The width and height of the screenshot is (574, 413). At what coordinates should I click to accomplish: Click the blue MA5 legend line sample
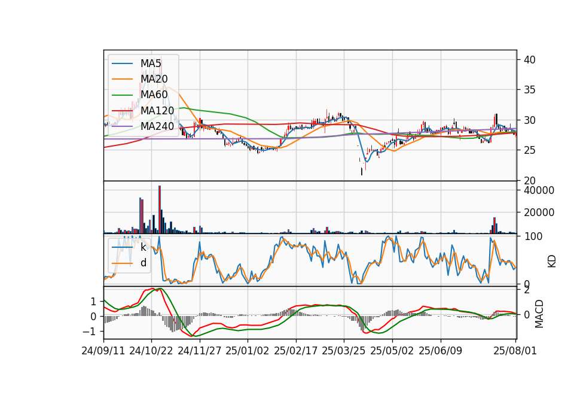point(122,63)
